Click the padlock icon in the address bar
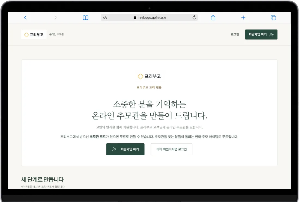The height and width of the screenshot is (202, 299). coord(135,17)
